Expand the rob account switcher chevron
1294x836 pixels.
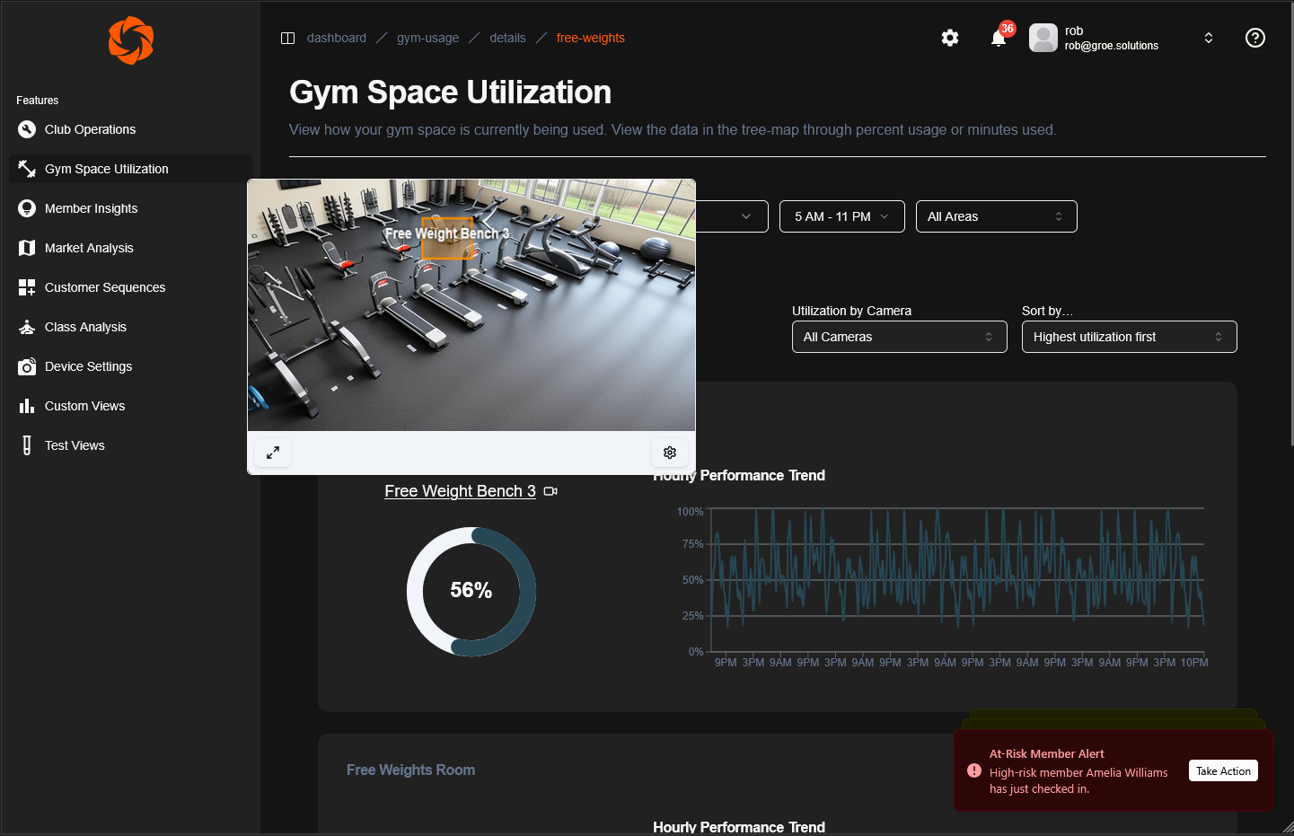pyautogui.click(x=1209, y=38)
